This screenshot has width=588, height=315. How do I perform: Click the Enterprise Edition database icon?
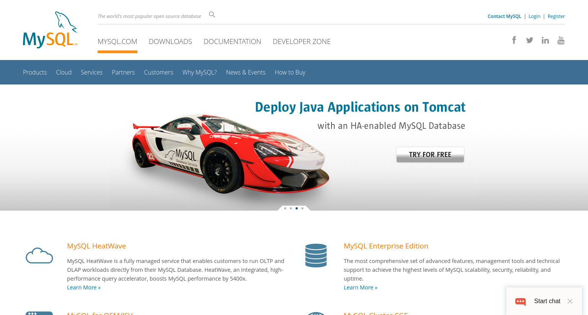click(316, 255)
